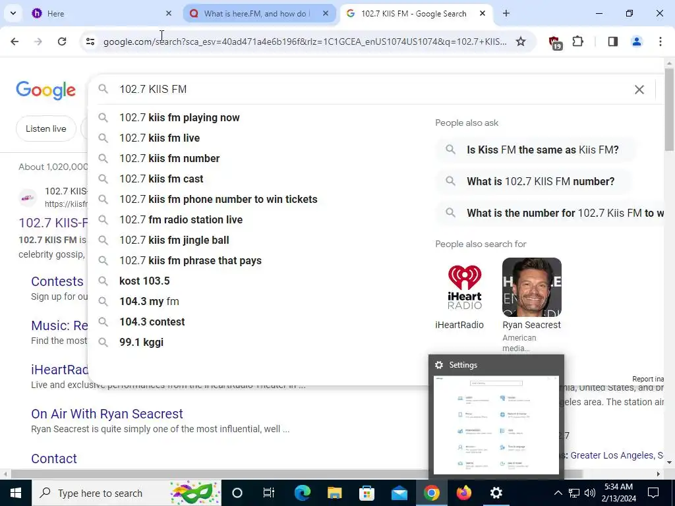Screen dimensions: 675x506
Task: Switch to 'What is here.FM' tab
Action: click(x=259, y=13)
